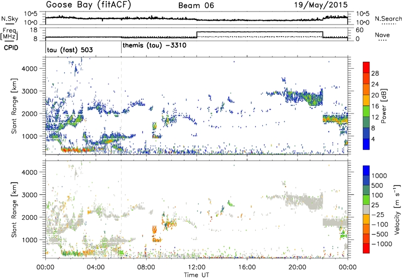Click the 'Freq. [MHz]' axis label
This screenshot has width=402, height=278.
[9, 34]
